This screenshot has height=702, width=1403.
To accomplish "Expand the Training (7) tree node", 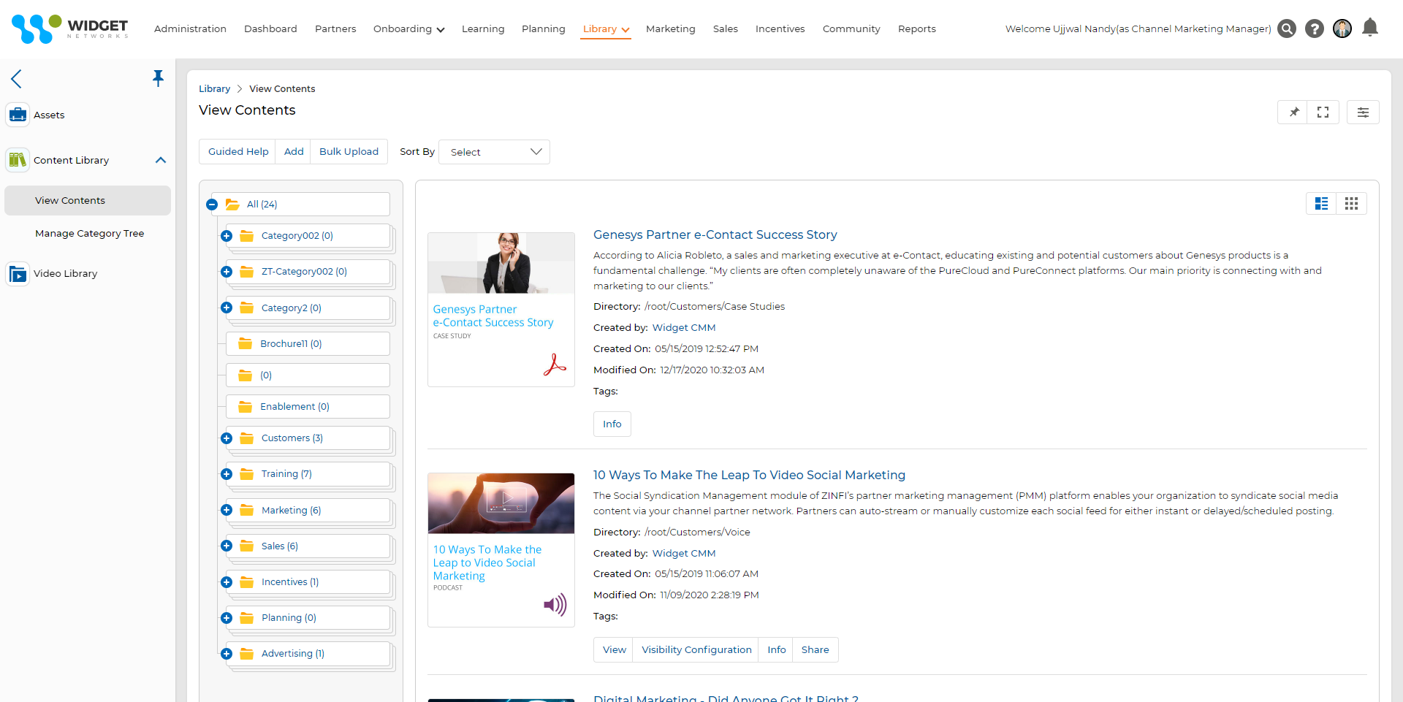I will 227,474.
